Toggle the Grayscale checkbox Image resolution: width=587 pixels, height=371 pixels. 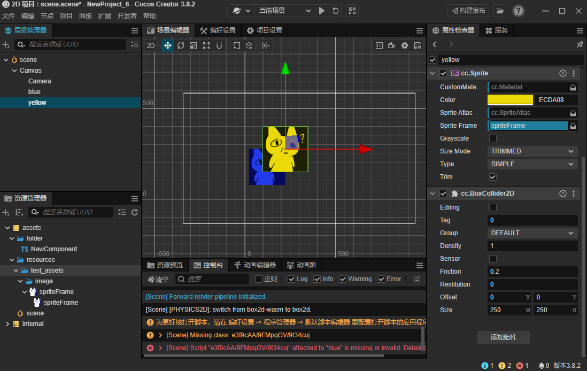pyautogui.click(x=493, y=138)
